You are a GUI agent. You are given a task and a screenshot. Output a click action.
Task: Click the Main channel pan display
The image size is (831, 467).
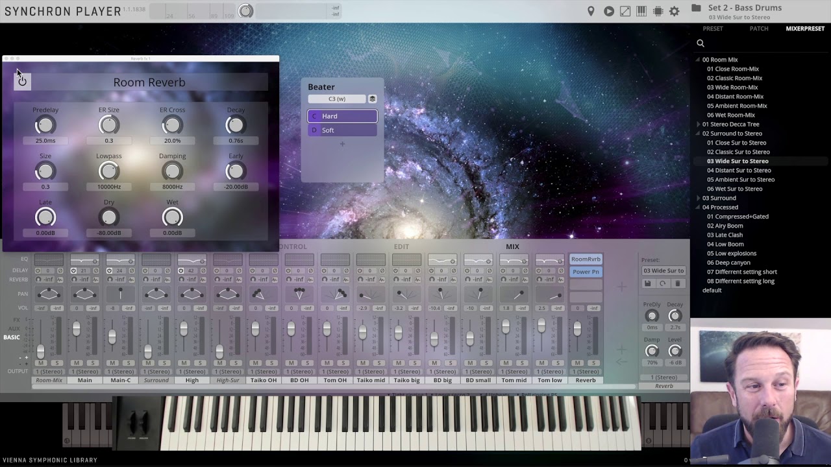click(x=84, y=294)
